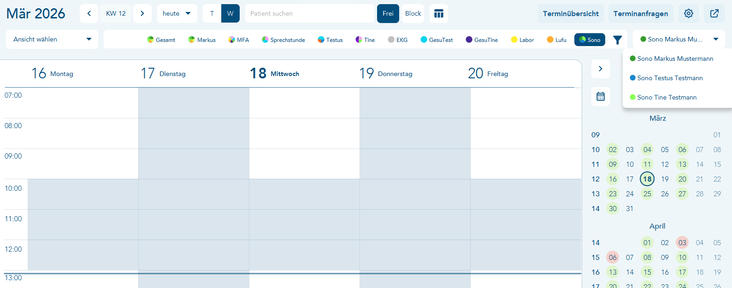The image size is (732, 288).
Task: Expand the Ansicht wählen dropdown
Action: [x=52, y=40]
